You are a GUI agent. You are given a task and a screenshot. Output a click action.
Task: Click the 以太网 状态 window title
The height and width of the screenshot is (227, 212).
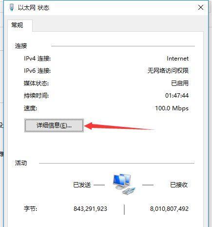pyautogui.click(x=34, y=8)
